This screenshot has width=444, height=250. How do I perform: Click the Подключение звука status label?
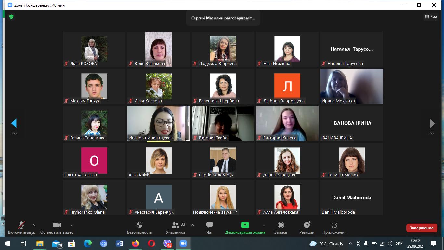pos(215,212)
